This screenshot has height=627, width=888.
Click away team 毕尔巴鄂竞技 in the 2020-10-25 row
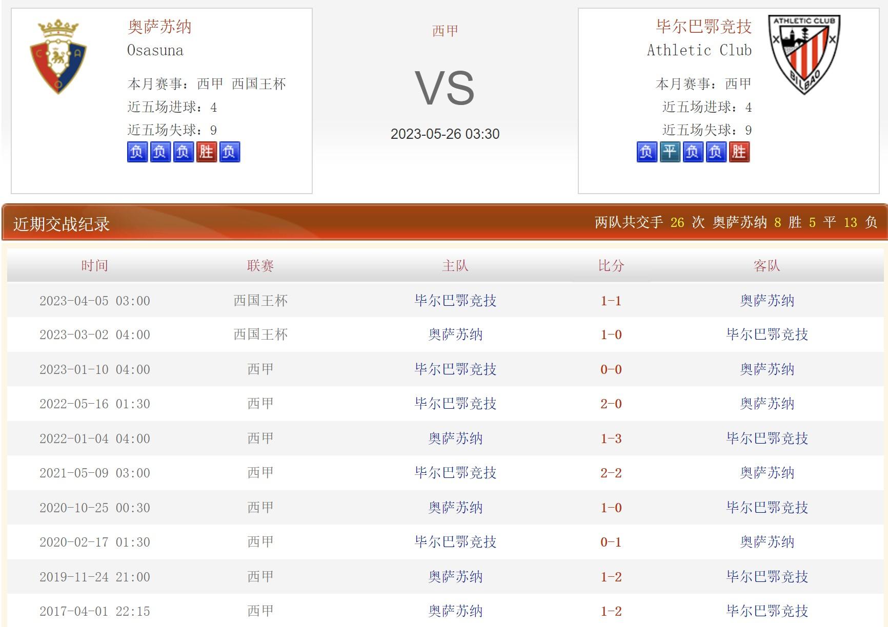(767, 508)
